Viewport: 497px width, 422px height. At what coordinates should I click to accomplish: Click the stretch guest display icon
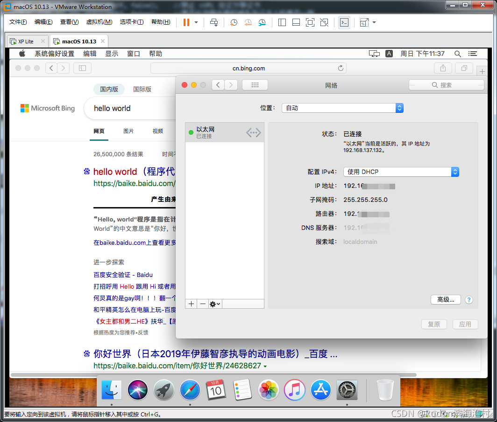click(x=364, y=22)
